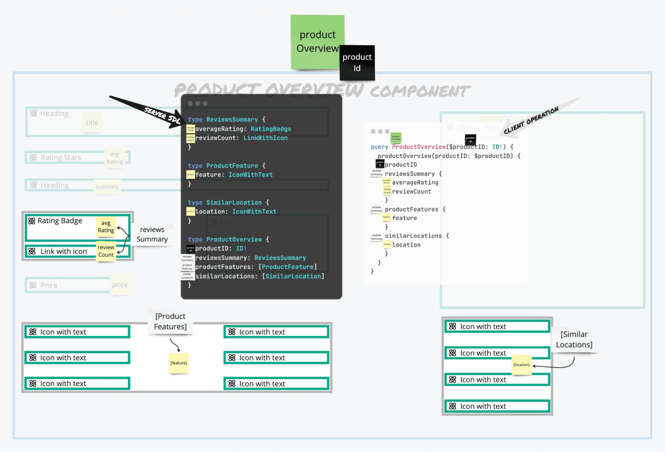Click the 'location' field in the client query
Image resolution: width=665 pixels, height=452 pixels.
[406, 245]
